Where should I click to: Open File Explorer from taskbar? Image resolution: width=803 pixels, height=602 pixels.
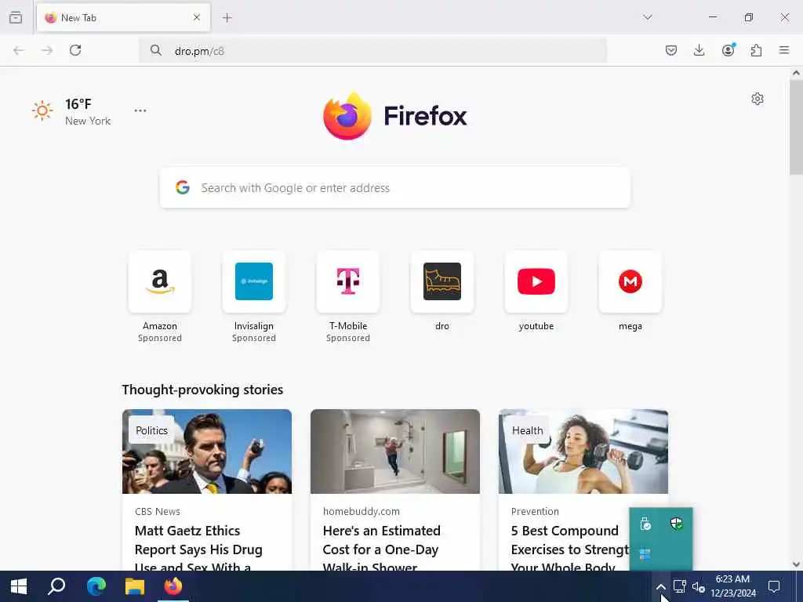135,586
